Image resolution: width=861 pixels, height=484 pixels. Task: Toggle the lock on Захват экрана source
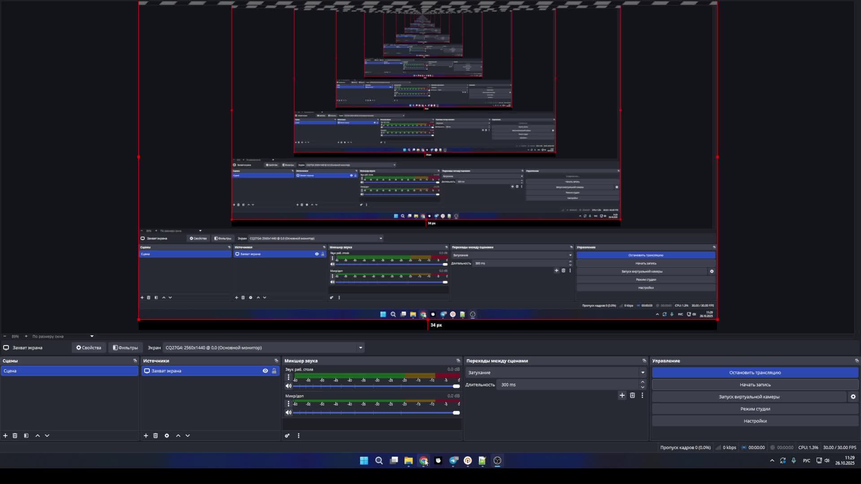(x=274, y=371)
